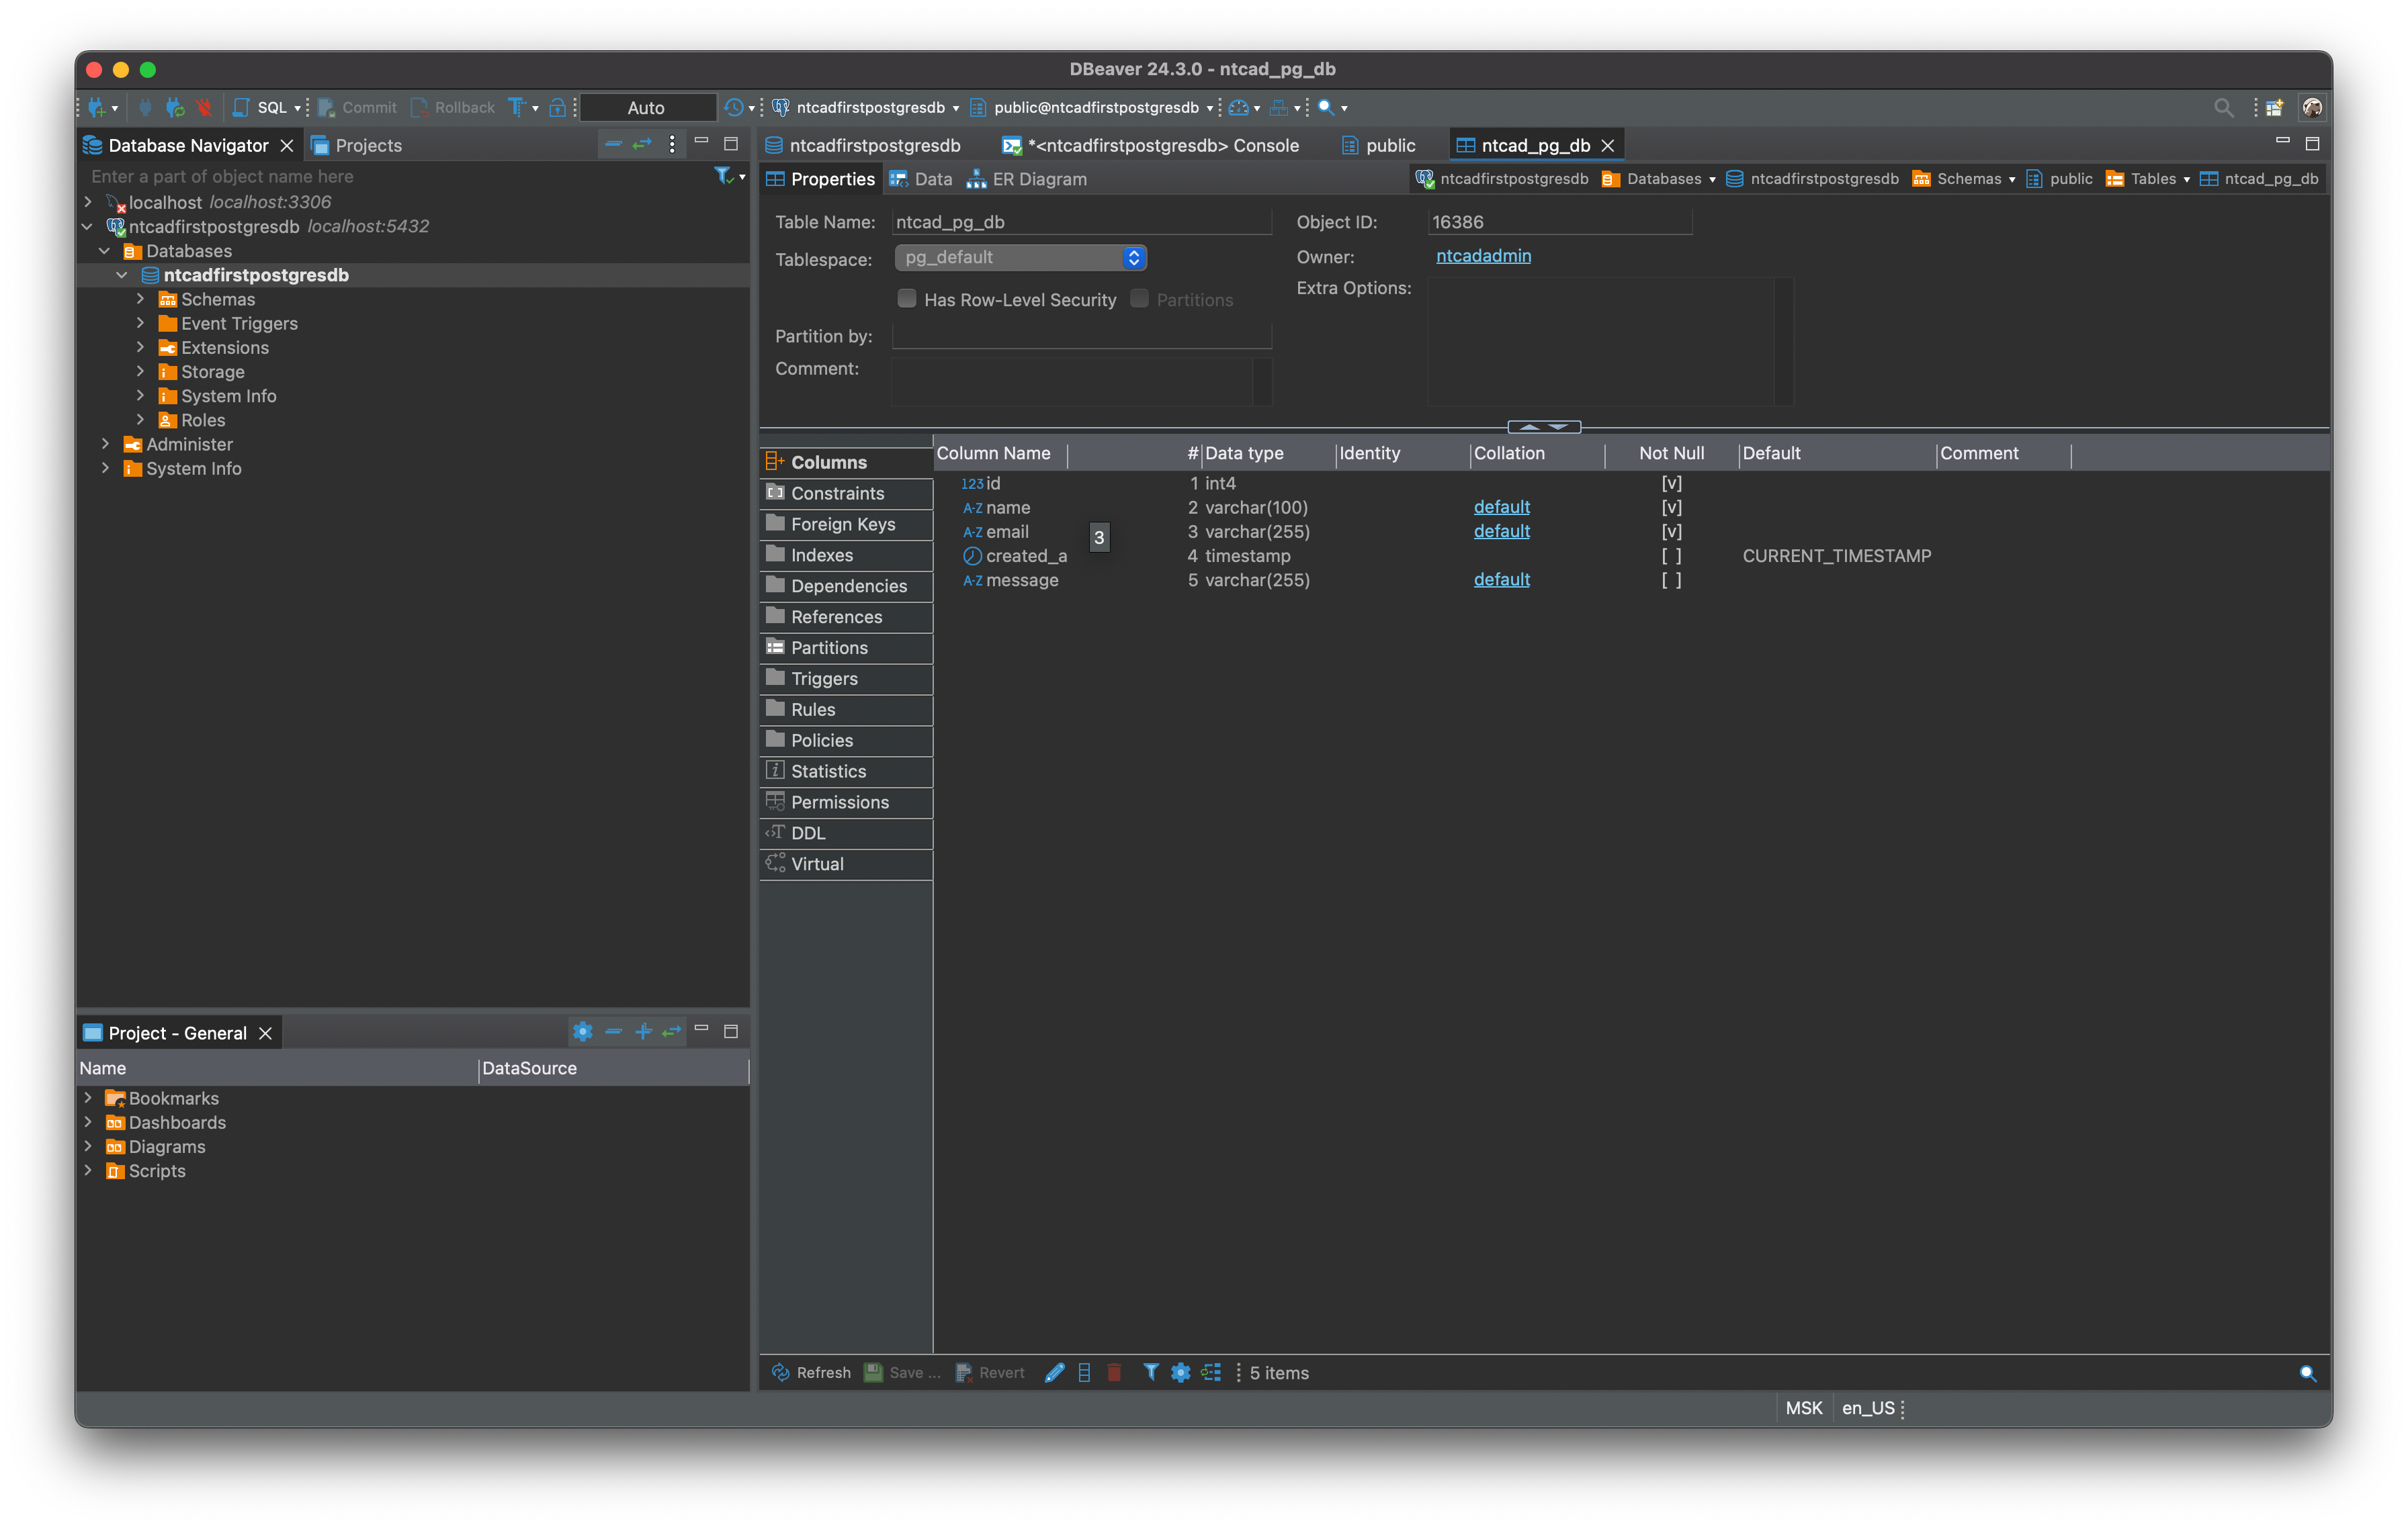Image resolution: width=2408 pixels, height=1527 pixels.
Task: Click default collation link for message
Action: [1501, 580]
